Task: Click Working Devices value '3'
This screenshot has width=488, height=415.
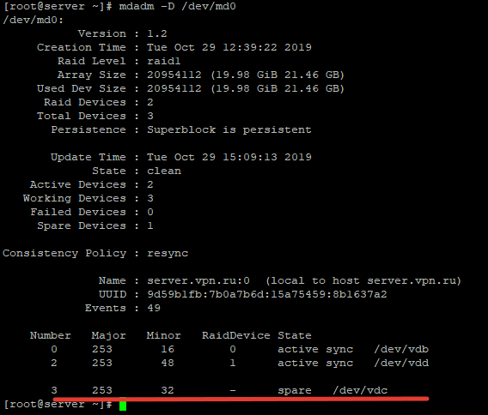Action: pos(150,198)
